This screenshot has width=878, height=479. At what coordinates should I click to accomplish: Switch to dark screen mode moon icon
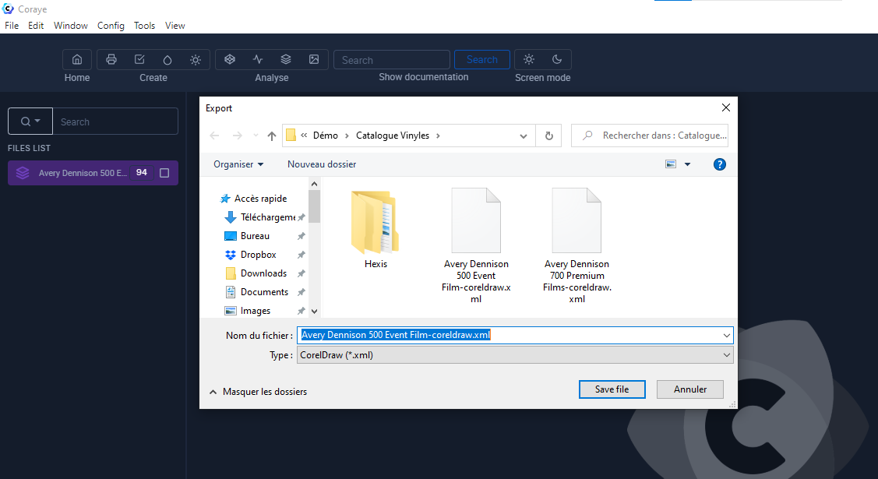[556, 59]
